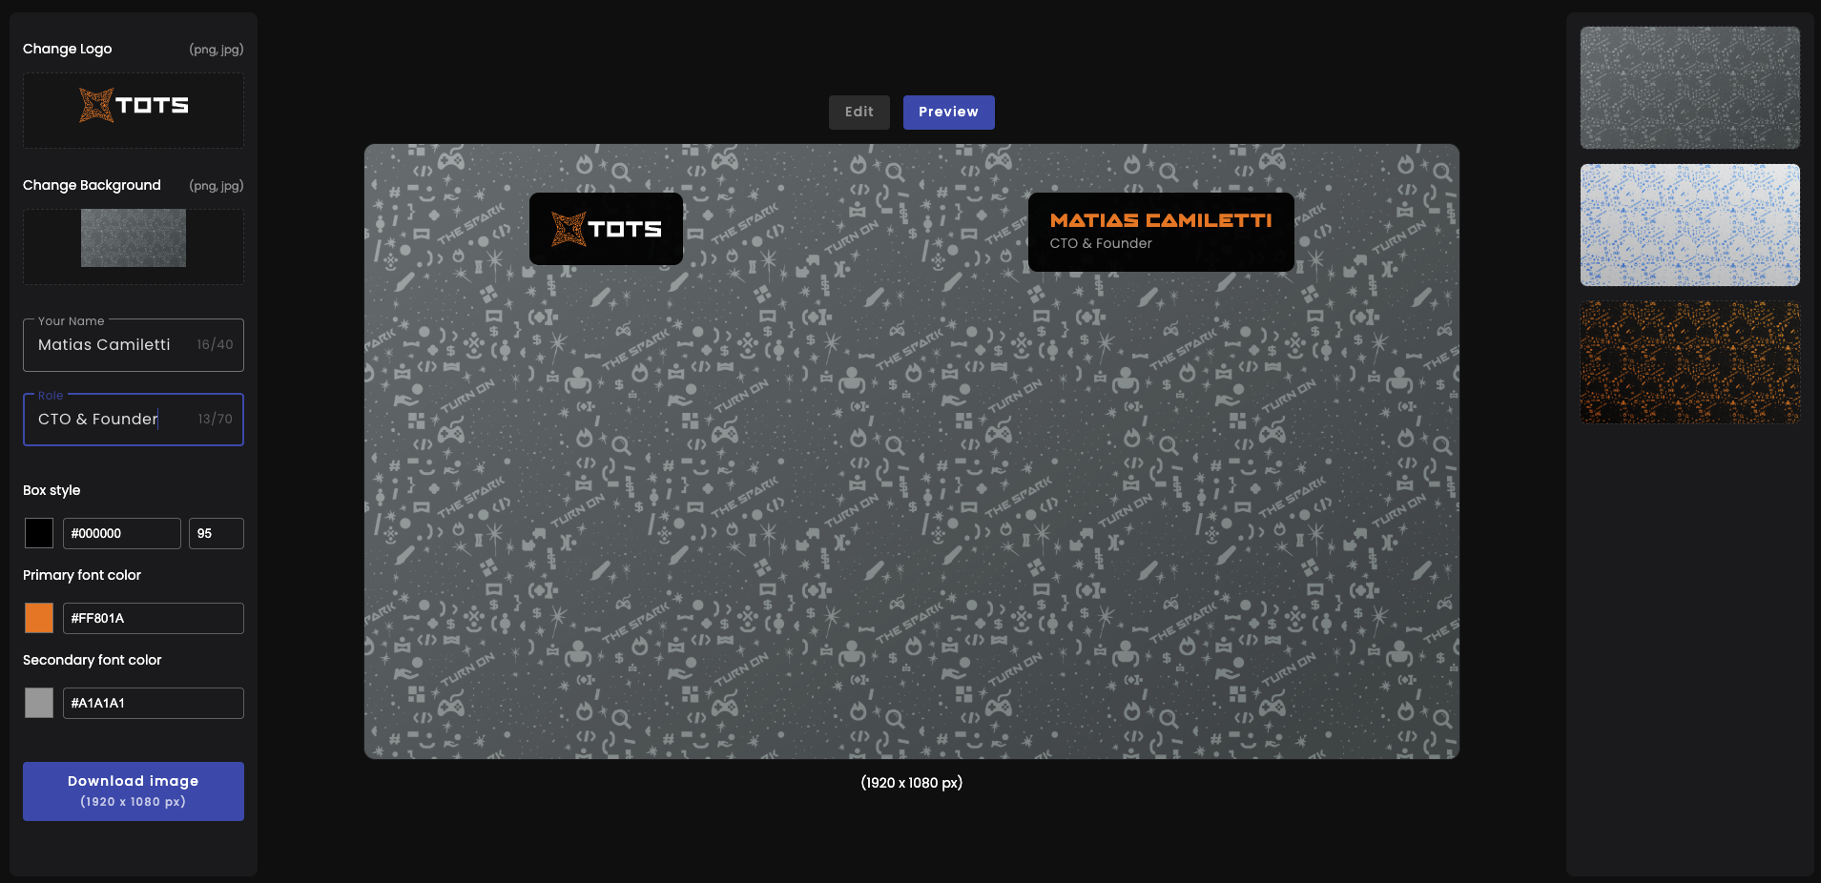Open the black box style color swatch

39,533
